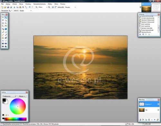Select the Pan hand tool
The height and width of the screenshot is (126, 161).
[6, 26]
